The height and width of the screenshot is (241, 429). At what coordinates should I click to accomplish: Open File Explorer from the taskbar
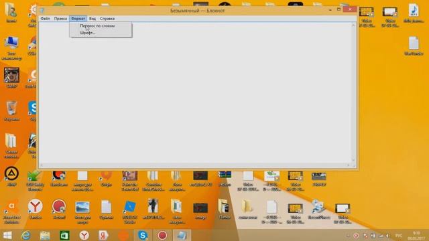[x=45, y=235]
